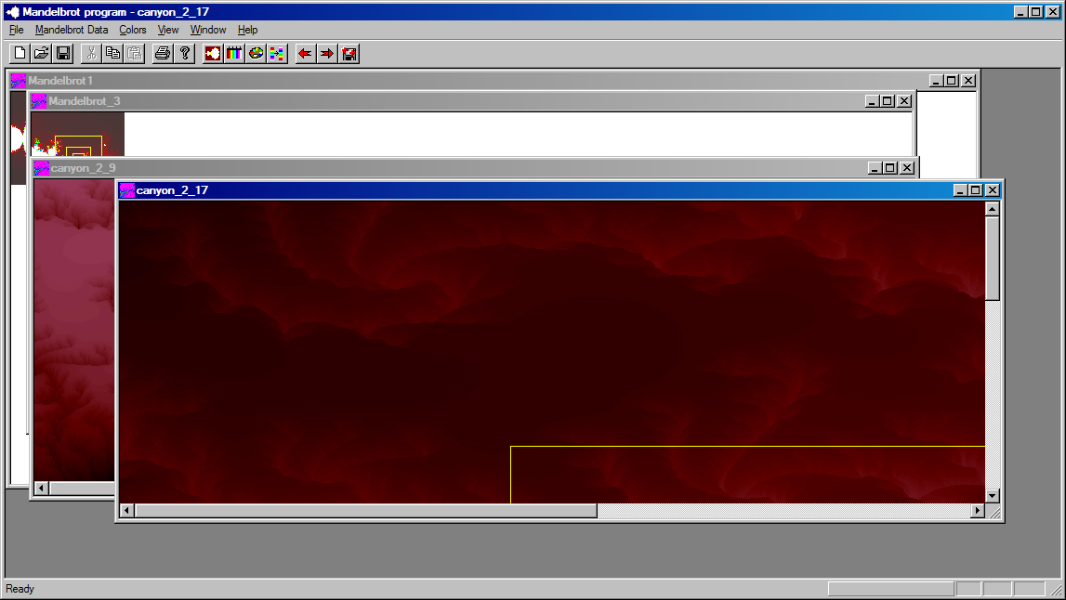
Task: Click the red right arrow icon
Action: tap(327, 54)
